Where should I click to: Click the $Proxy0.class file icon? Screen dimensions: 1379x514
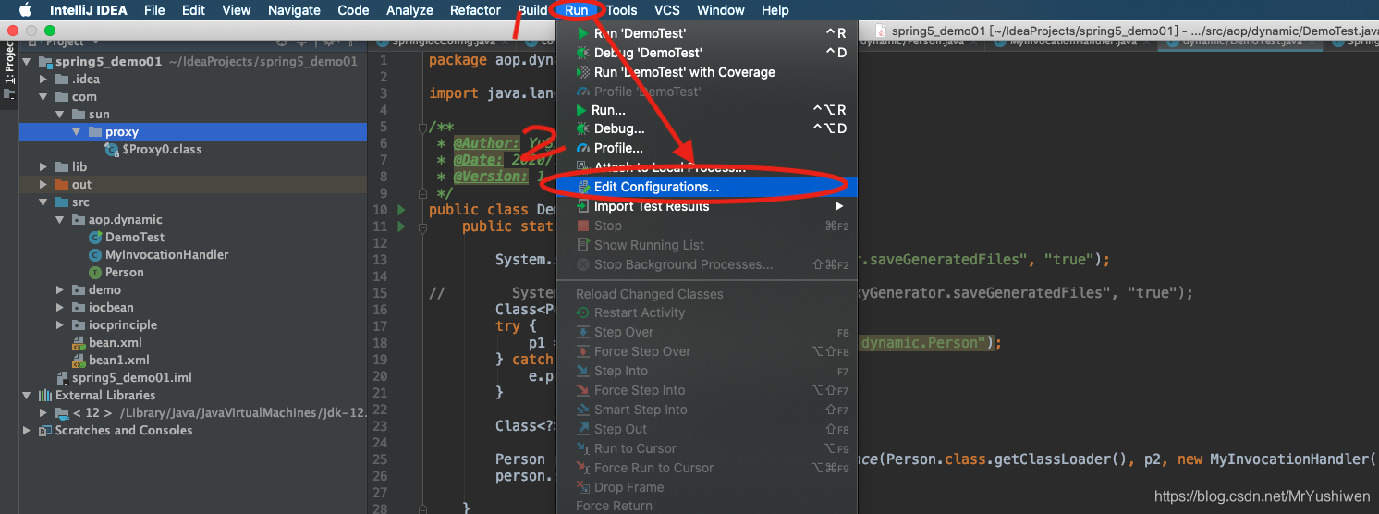pyautogui.click(x=112, y=150)
